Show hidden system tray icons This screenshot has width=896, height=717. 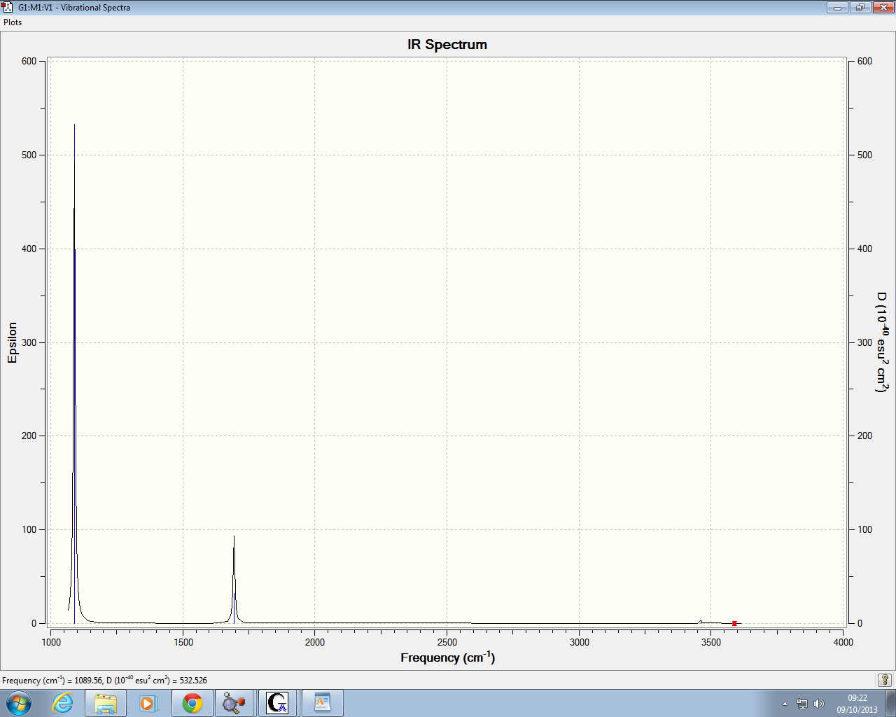tap(785, 704)
